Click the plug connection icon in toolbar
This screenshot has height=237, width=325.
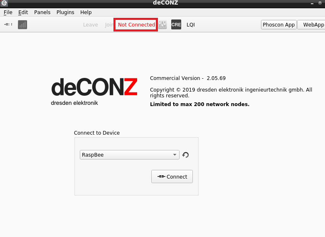tap(8, 24)
